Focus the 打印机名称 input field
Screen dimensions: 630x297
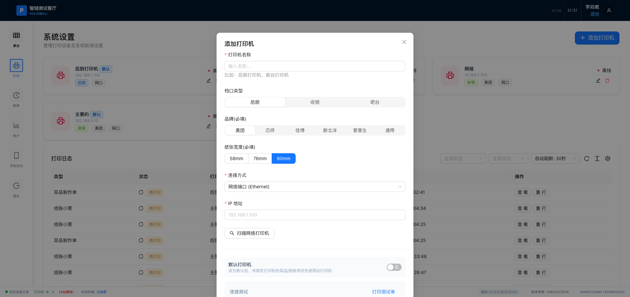[315, 66]
